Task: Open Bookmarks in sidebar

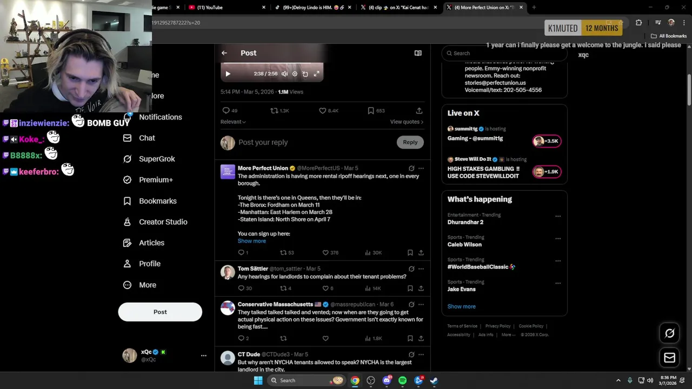Action: 150,201
